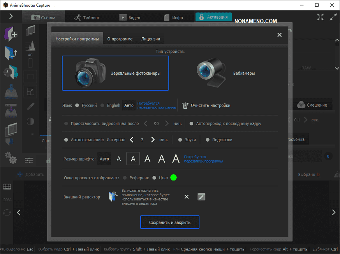Viewport: 340px width, 254px height.
Task: Decrease autosave interval with left arrow
Action: pos(132,140)
